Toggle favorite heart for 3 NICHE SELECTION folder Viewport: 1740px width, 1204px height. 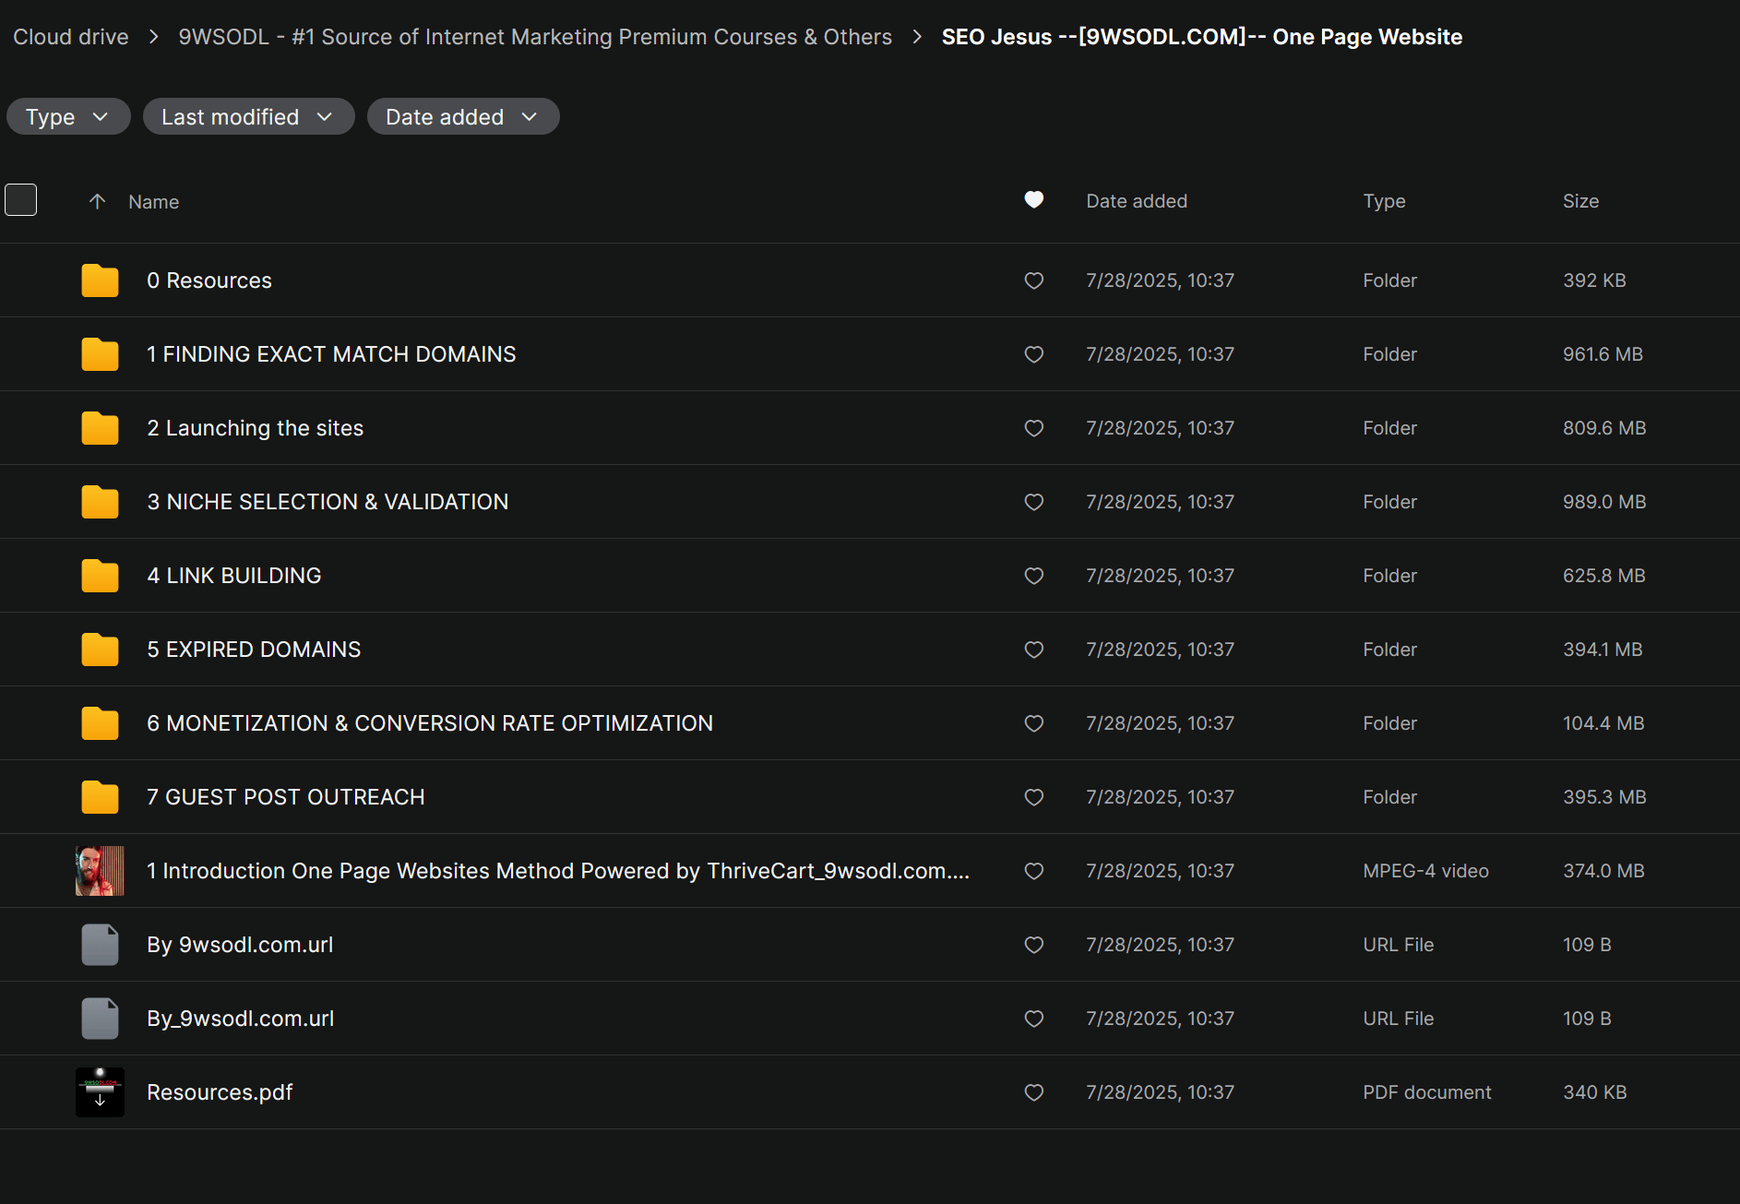pyautogui.click(x=1033, y=502)
